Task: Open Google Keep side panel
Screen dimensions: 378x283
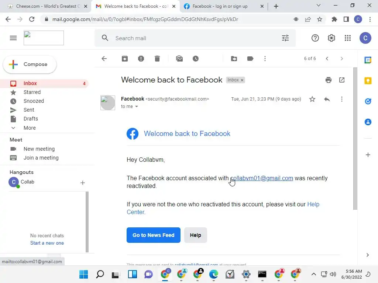Action: [368, 81]
